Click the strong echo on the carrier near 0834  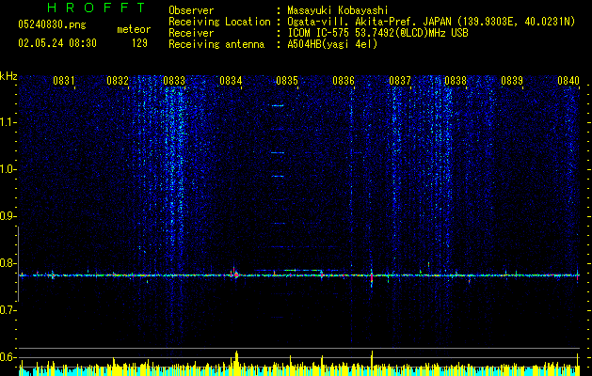pos(235,274)
